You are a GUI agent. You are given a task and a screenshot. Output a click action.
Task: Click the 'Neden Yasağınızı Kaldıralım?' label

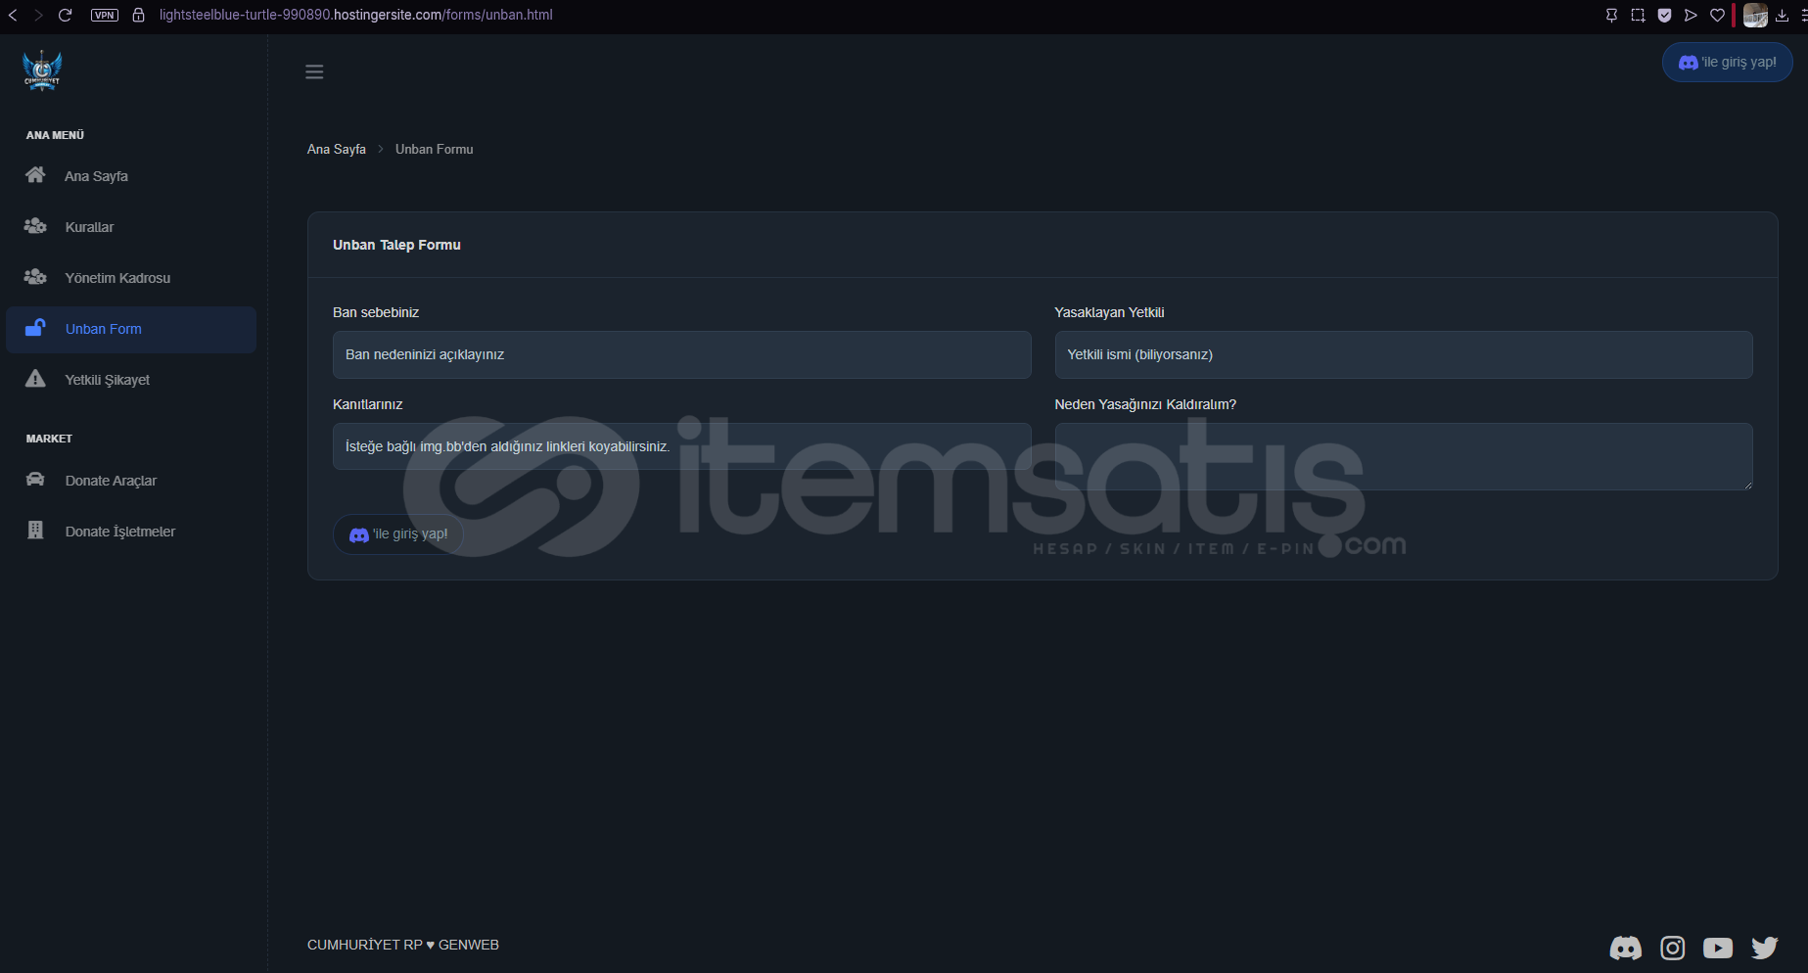click(x=1145, y=404)
